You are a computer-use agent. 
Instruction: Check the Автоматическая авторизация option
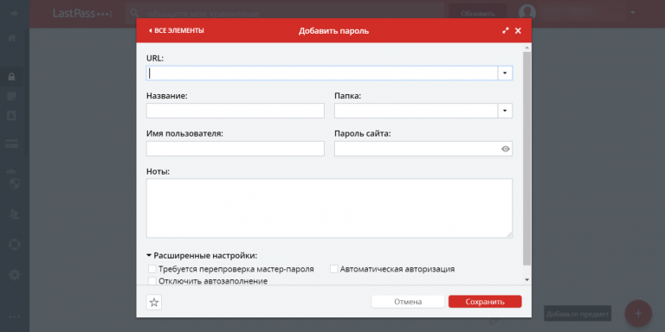[333, 269]
